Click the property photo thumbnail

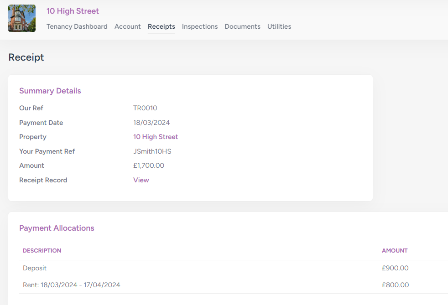click(x=22, y=18)
